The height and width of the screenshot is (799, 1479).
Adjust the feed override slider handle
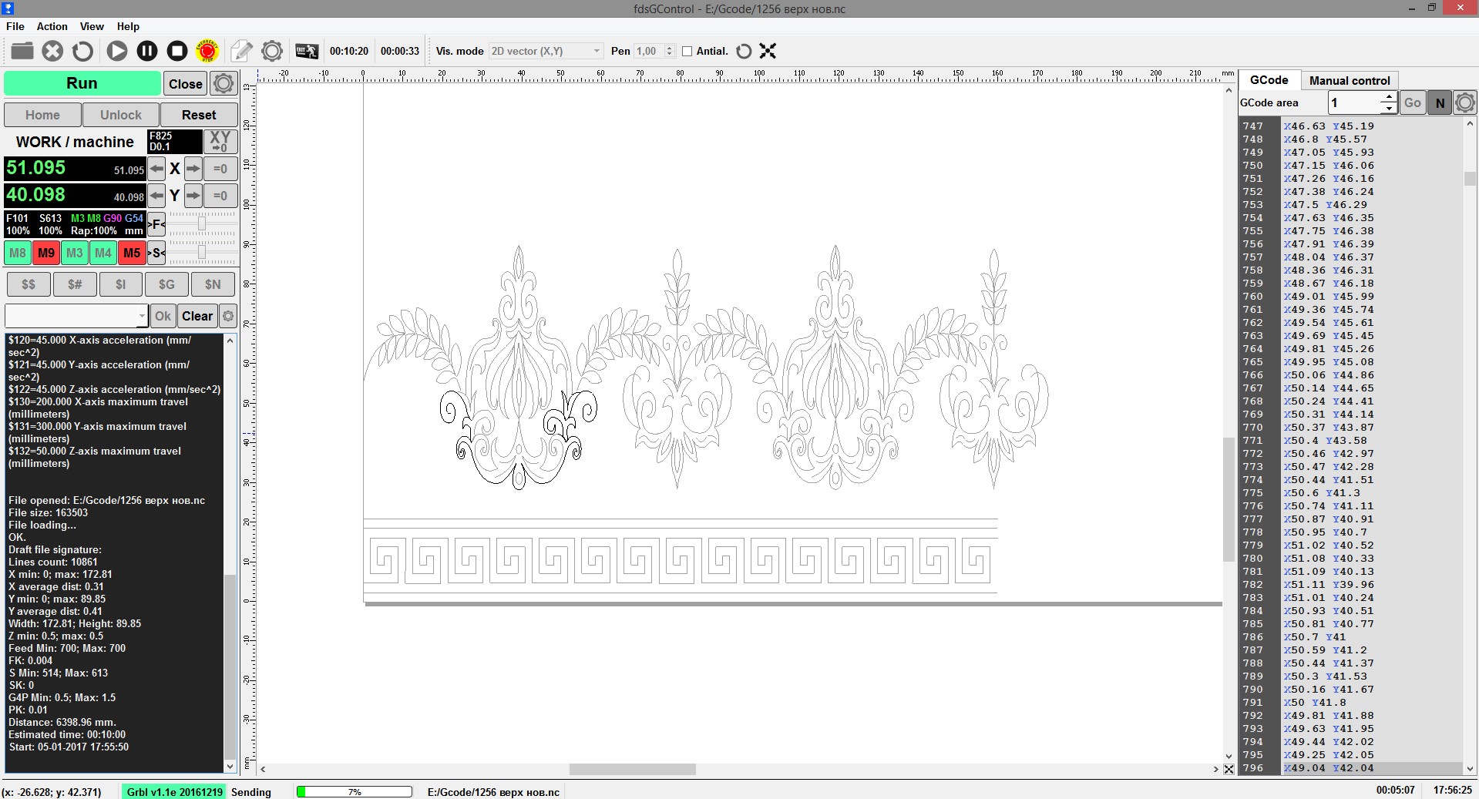click(202, 224)
